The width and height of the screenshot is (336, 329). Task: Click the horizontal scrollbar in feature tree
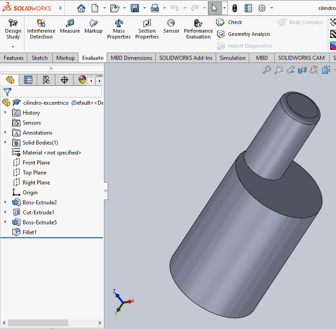pos(38,323)
